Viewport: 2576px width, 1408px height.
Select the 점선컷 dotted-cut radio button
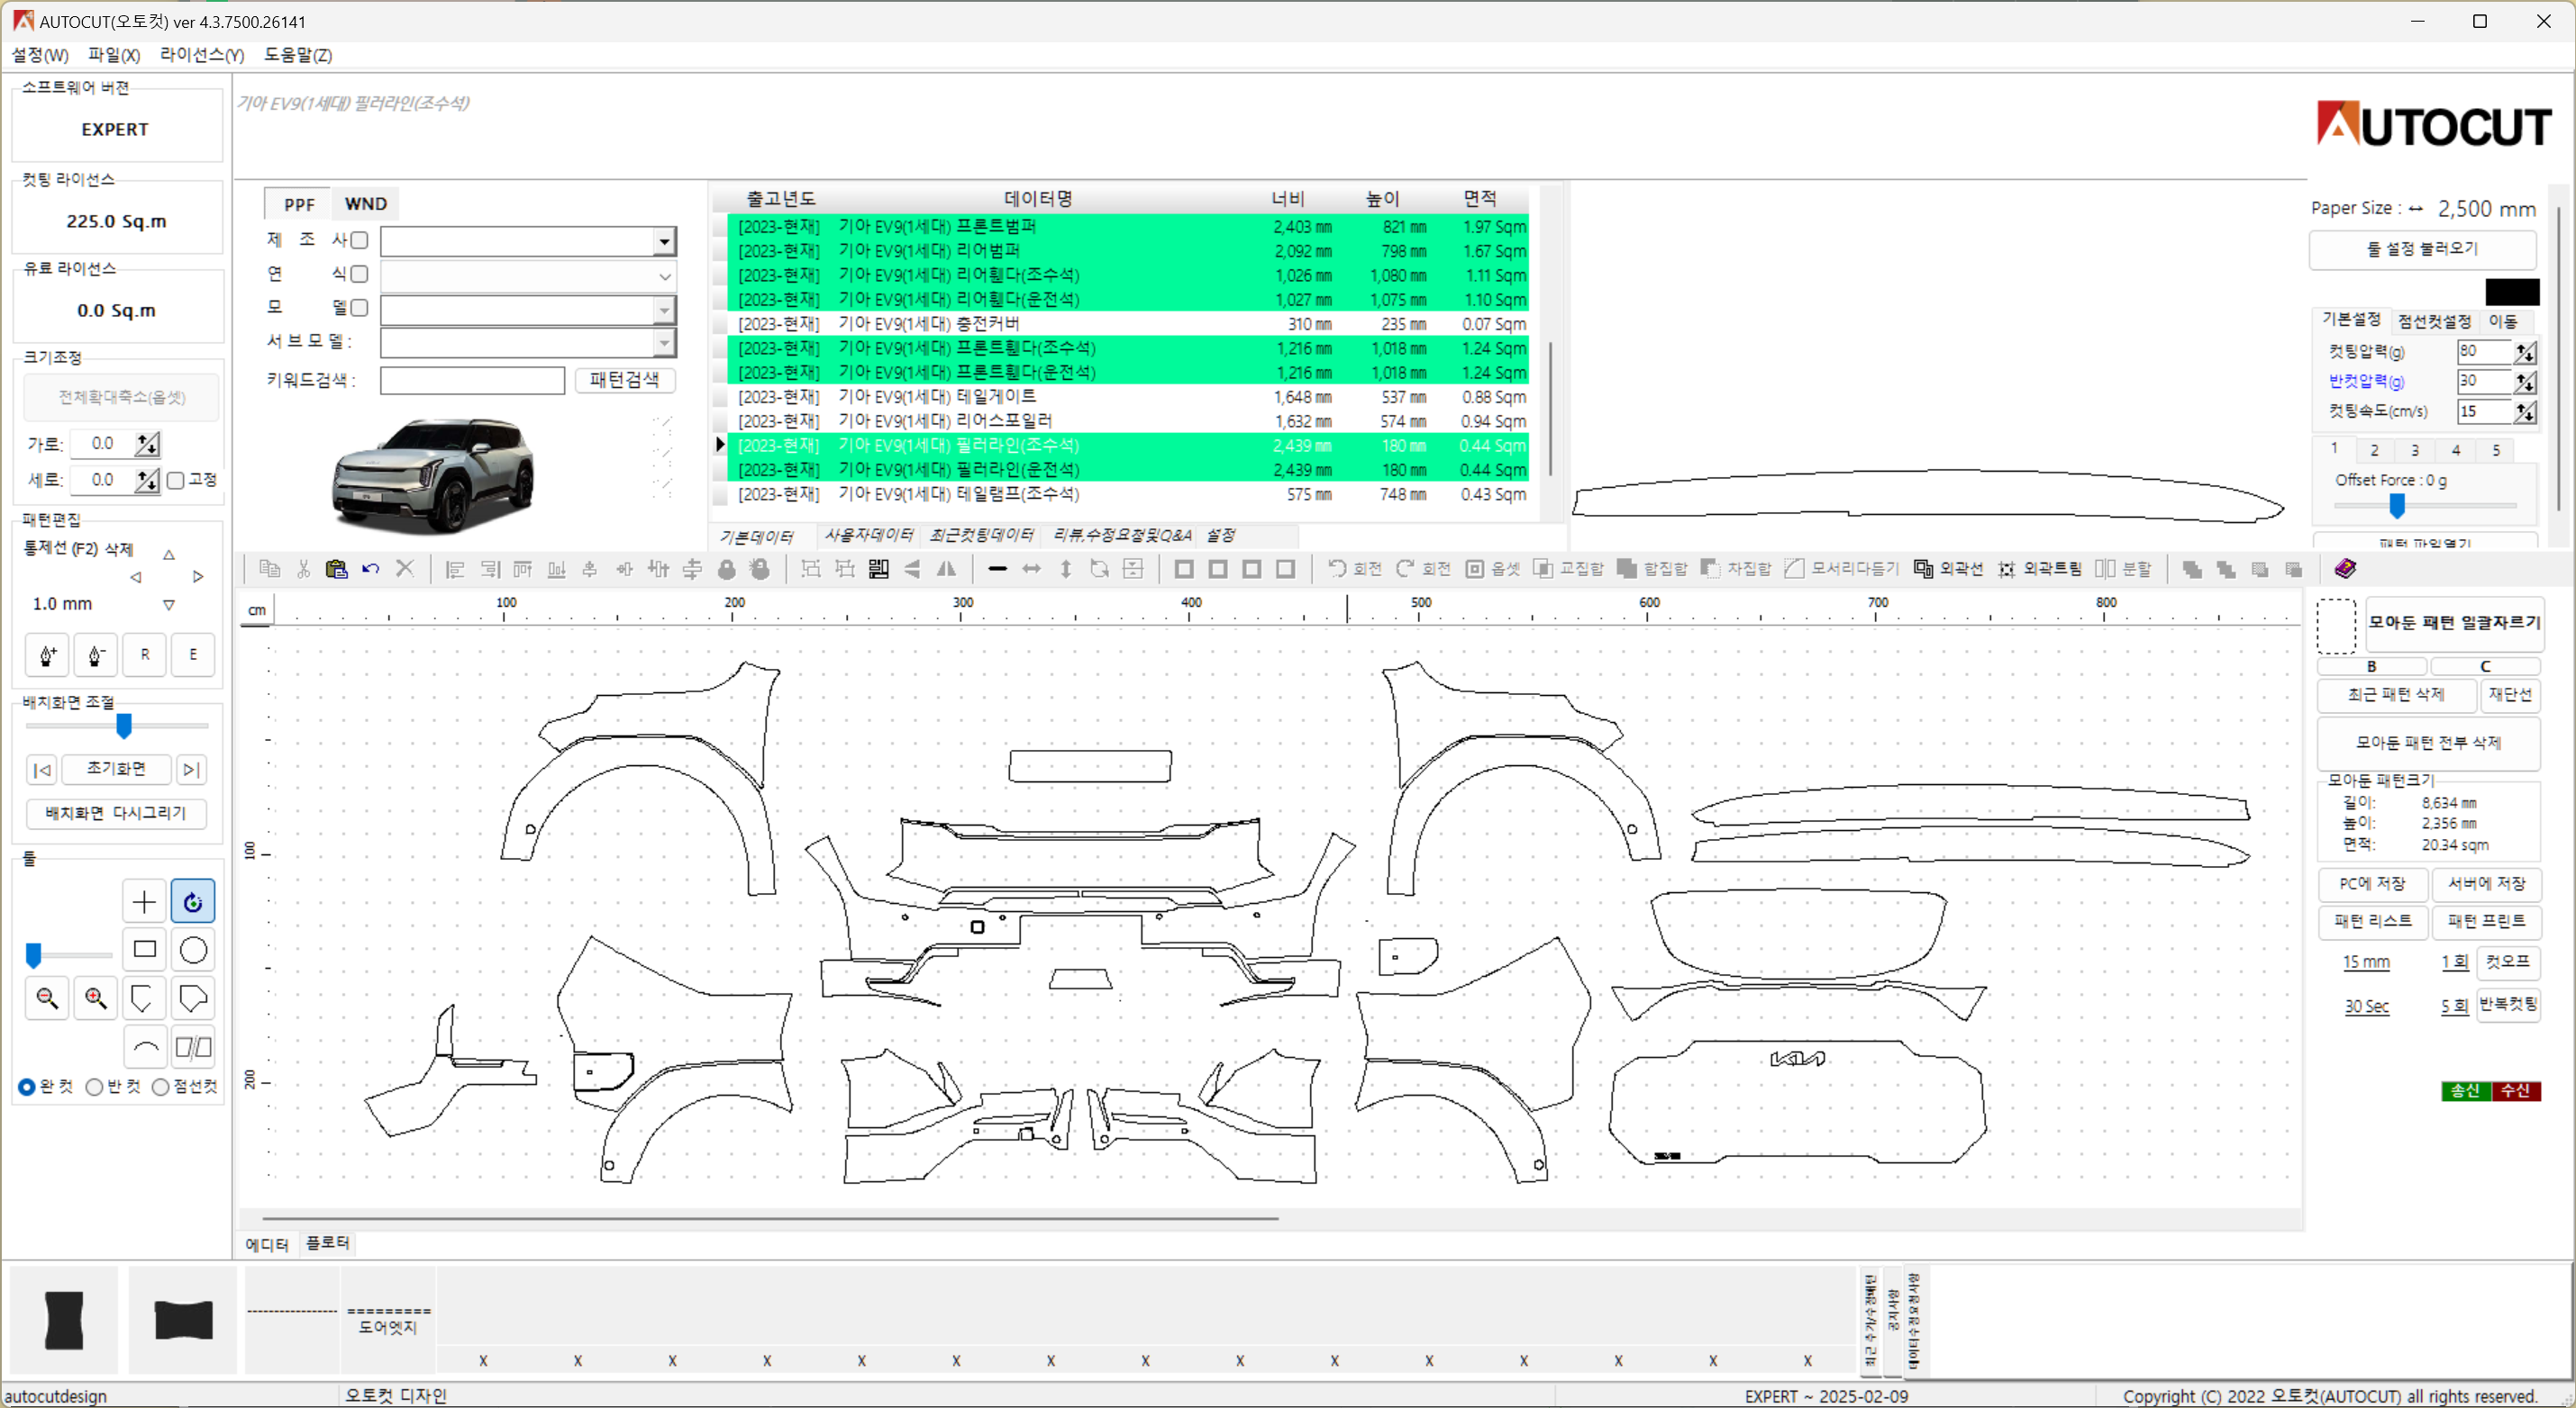pyautogui.click(x=161, y=1087)
